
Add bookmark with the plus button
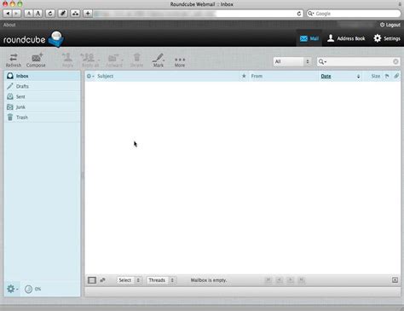(x=88, y=14)
